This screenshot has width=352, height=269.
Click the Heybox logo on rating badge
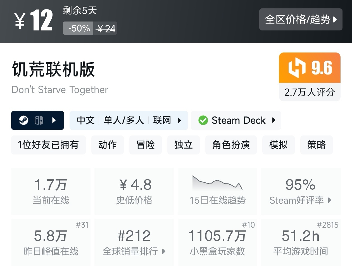point(297,68)
